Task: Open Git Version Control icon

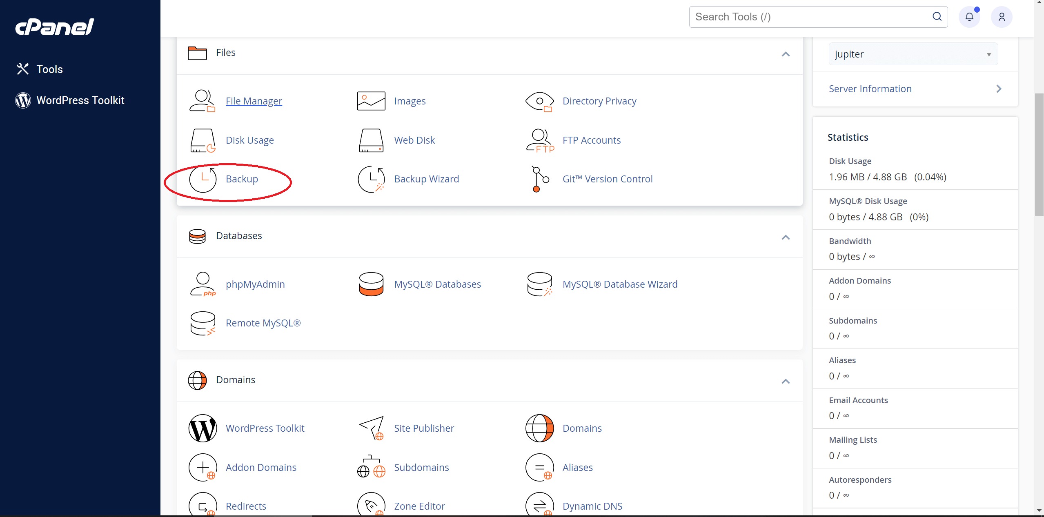Action: (540, 179)
